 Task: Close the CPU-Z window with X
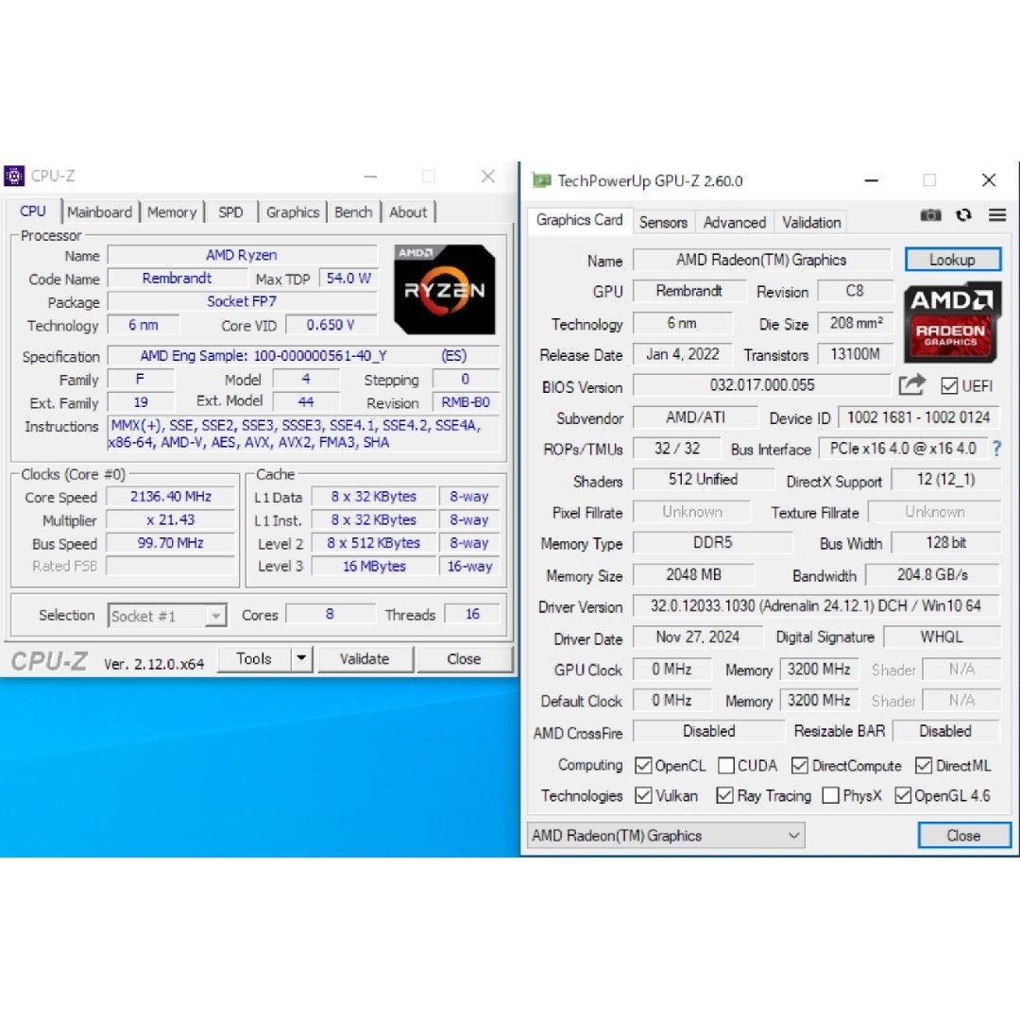pyautogui.click(x=488, y=177)
